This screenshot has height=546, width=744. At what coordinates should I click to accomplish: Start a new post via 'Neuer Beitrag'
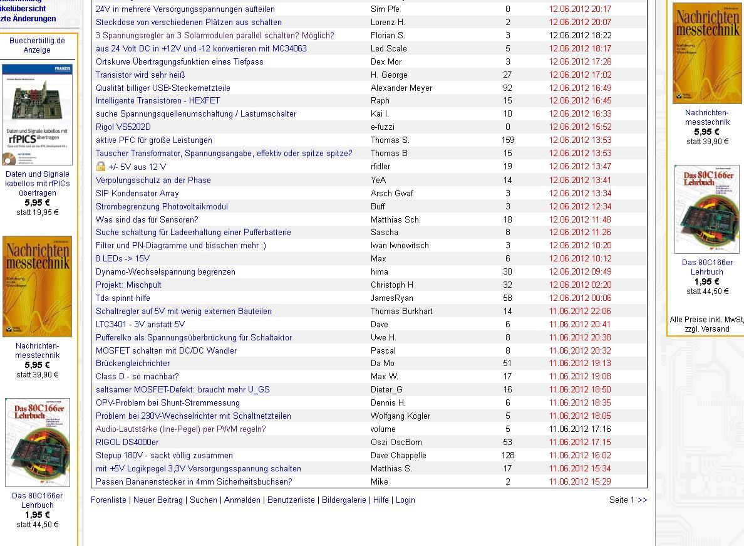pos(158,500)
